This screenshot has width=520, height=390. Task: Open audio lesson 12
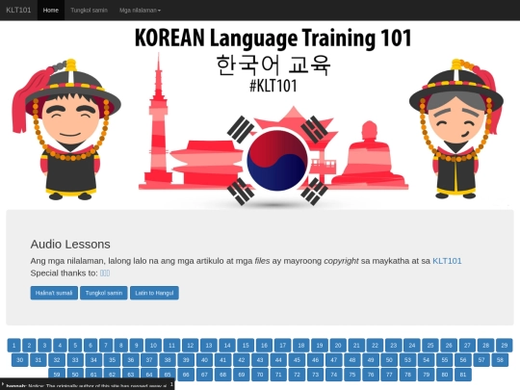pyautogui.click(x=191, y=346)
